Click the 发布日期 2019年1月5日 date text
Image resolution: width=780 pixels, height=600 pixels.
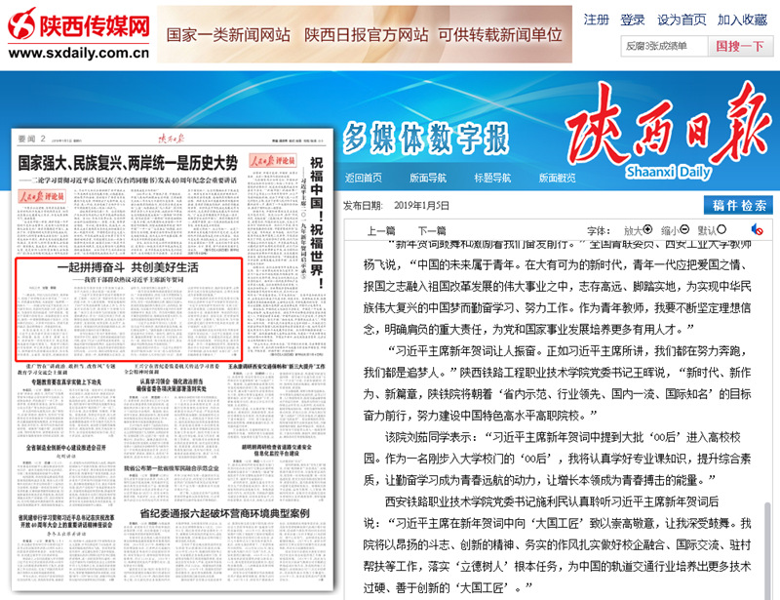pyautogui.click(x=396, y=206)
